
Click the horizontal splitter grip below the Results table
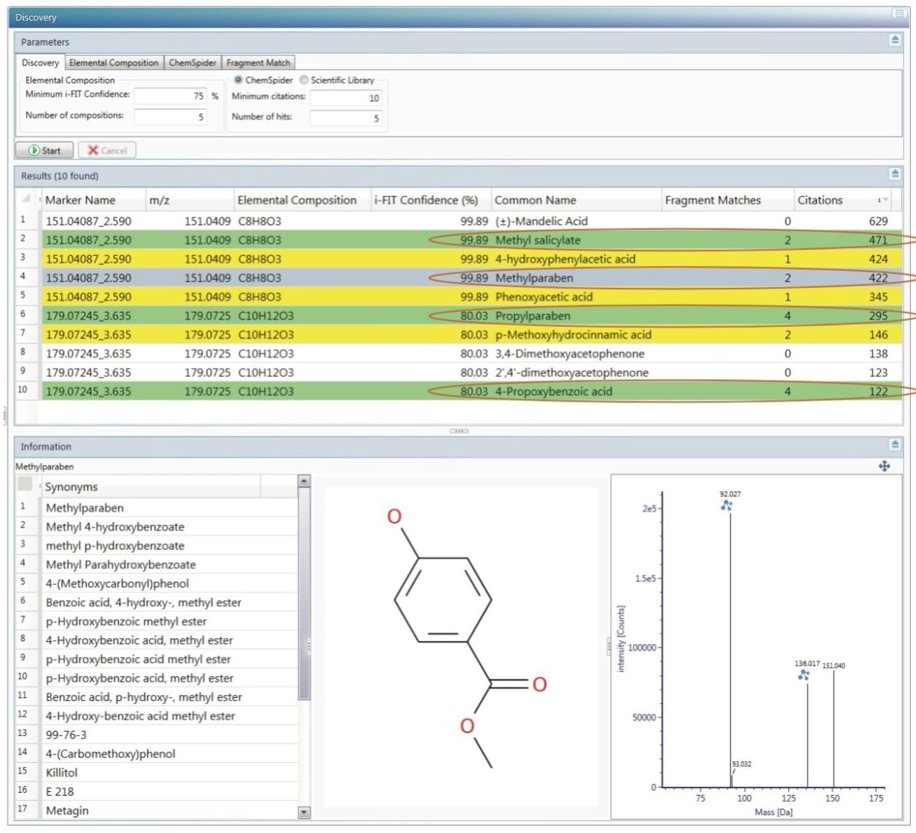click(x=458, y=431)
